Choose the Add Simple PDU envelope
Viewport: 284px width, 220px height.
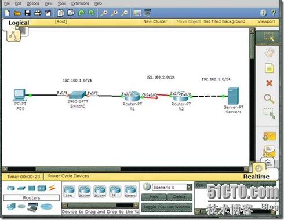pyautogui.click(x=269, y=136)
